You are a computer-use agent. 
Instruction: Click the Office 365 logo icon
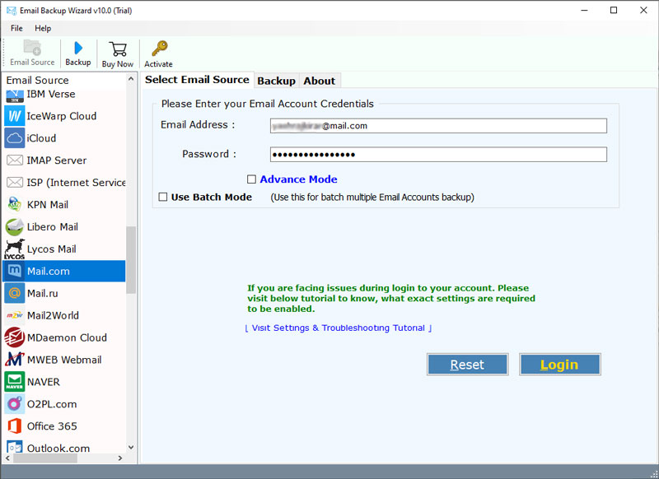tap(15, 426)
